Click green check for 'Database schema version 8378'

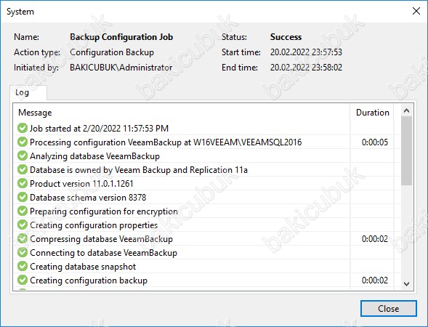(x=23, y=197)
